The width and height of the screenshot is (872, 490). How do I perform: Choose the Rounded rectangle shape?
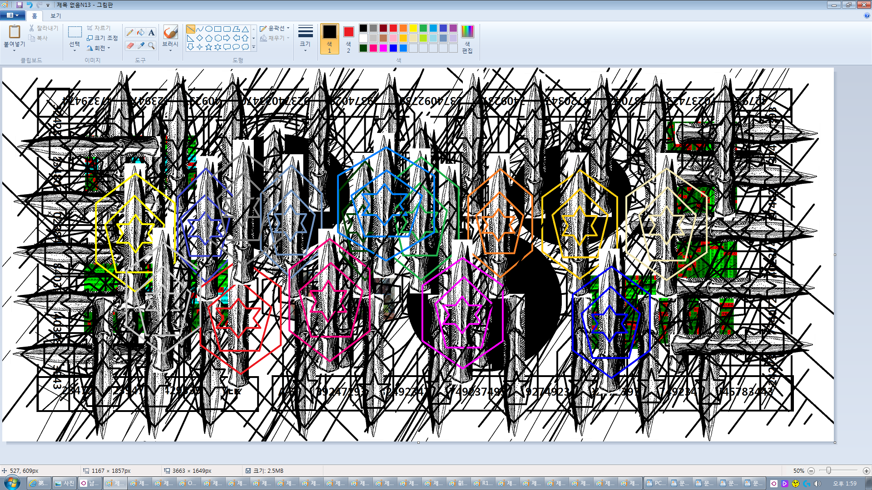pyautogui.click(x=227, y=29)
